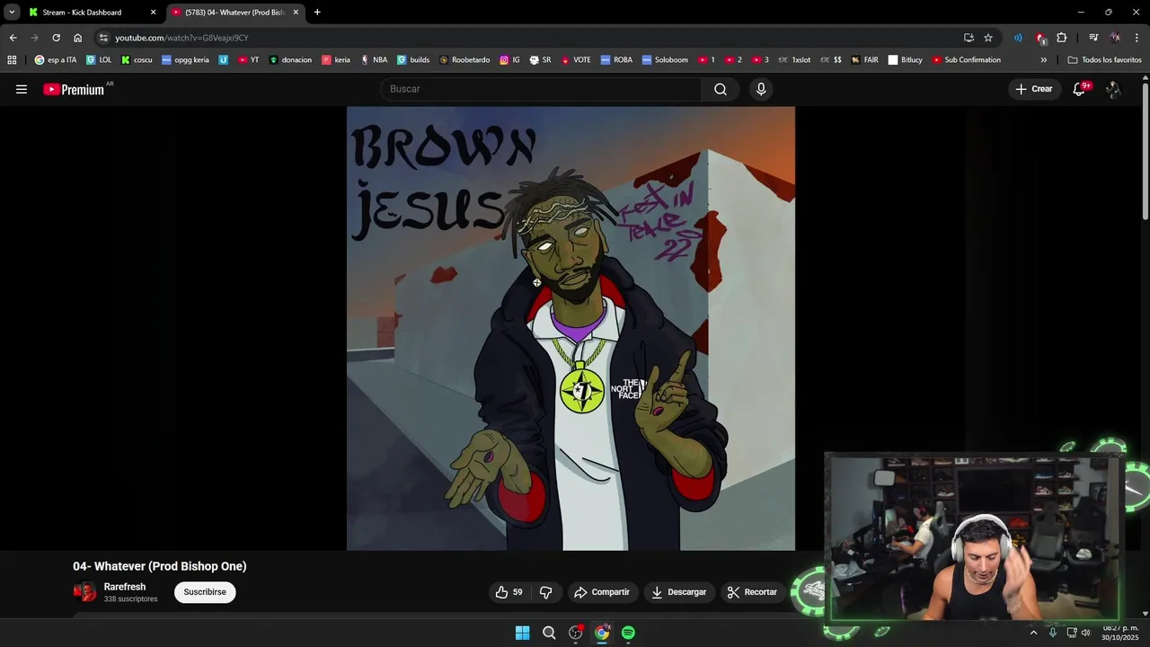The image size is (1150, 647).
Task: Share the video via Compartir
Action: point(602,592)
